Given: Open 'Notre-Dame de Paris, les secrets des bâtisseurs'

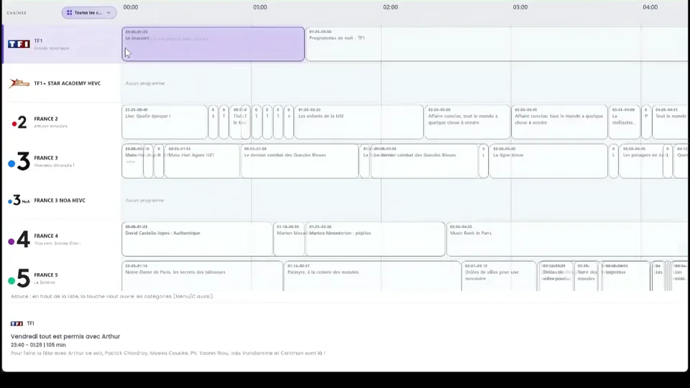Looking at the screenshot, I should [x=203, y=276].
